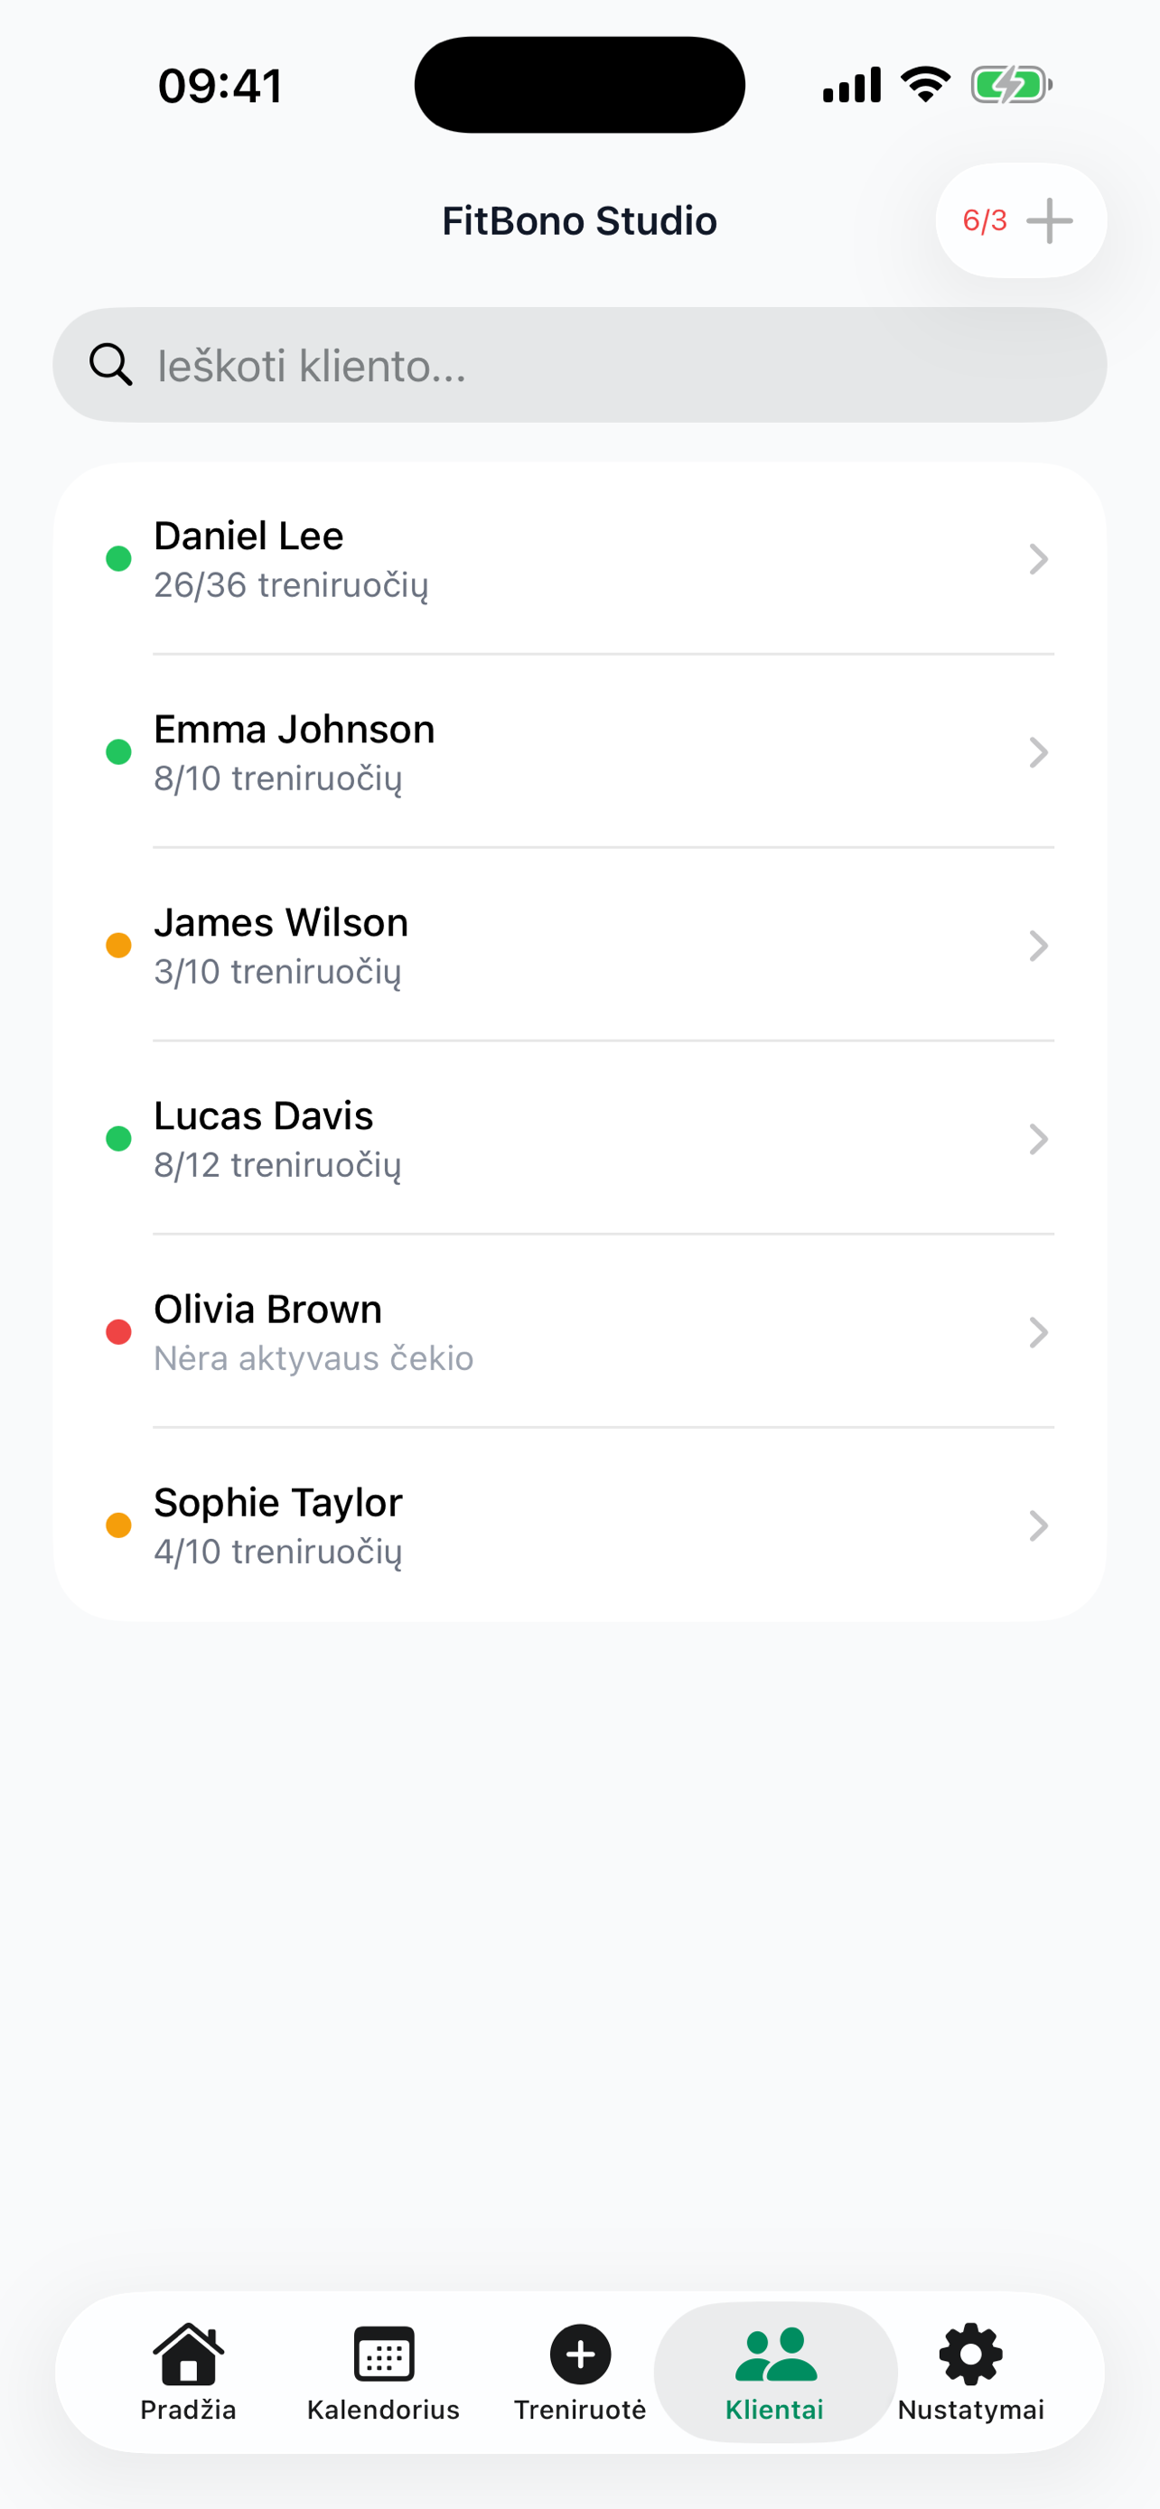Switch to Kalendorius tab label
Image resolution: width=1160 pixels, height=2509 pixels.
384,2410
